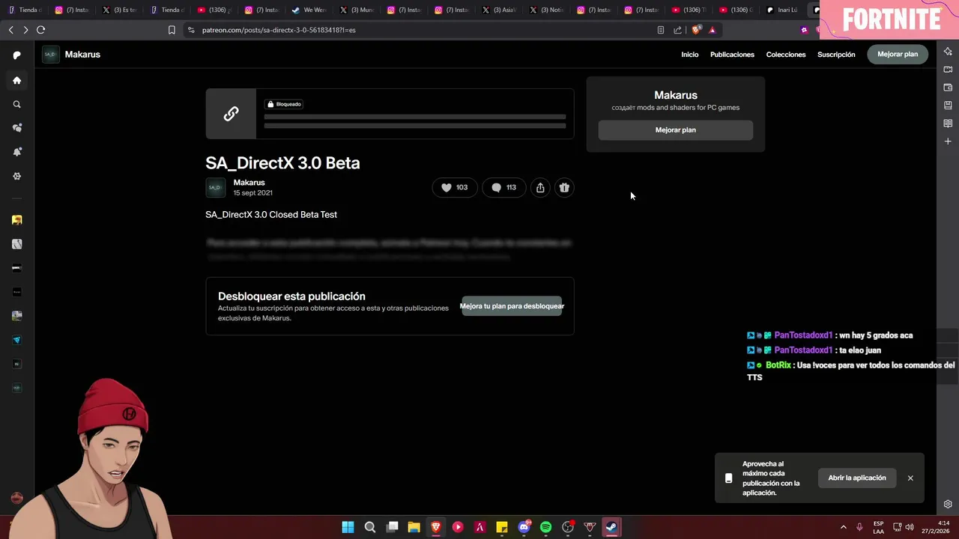Click the address bar share icon
Screen dimensions: 959x539
pyautogui.click(x=677, y=30)
